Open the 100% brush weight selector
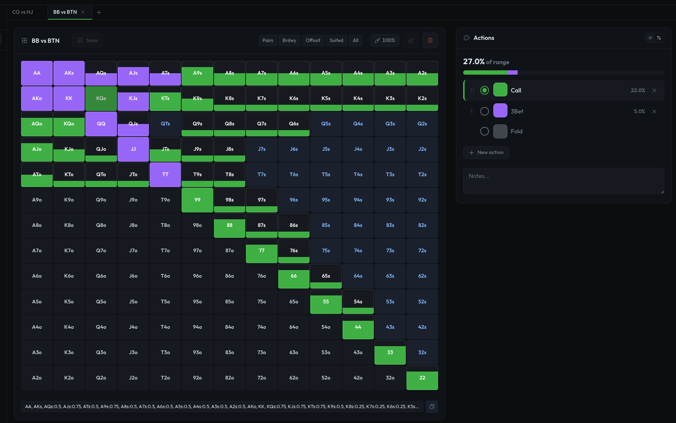Image resolution: width=676 pixels, height=423 pixels. click(385, 41)
